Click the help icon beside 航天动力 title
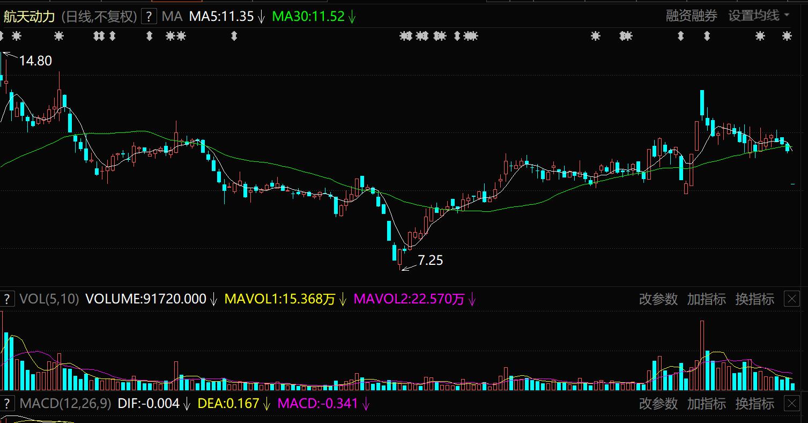This screenshot has width=808, height=423. [x=149, y=17]
